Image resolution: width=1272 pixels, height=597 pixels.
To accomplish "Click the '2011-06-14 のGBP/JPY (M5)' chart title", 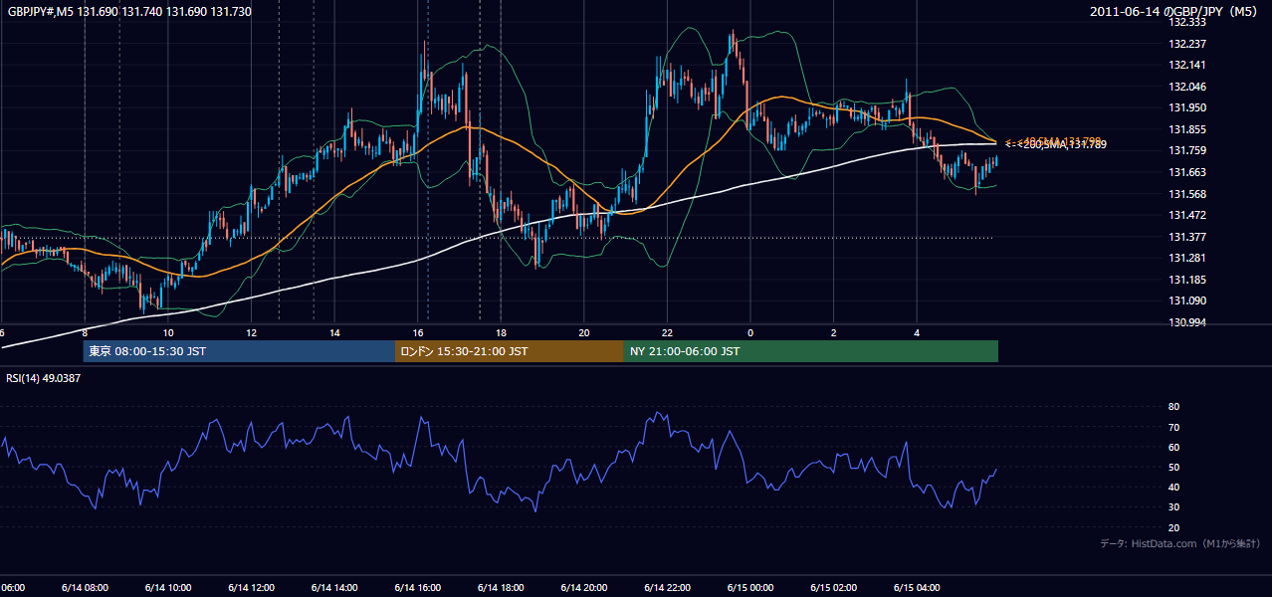I will [1175, 11].
